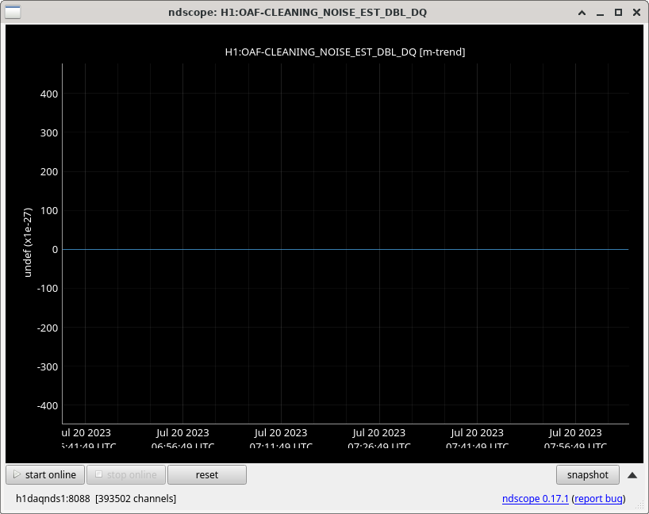Screen dimensions: 649x514
Task: Click the h1daqnds1:8088 server status text
Action: [x=52, y=499]
